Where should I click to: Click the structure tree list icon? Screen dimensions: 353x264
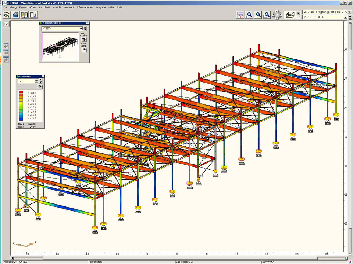240,15
